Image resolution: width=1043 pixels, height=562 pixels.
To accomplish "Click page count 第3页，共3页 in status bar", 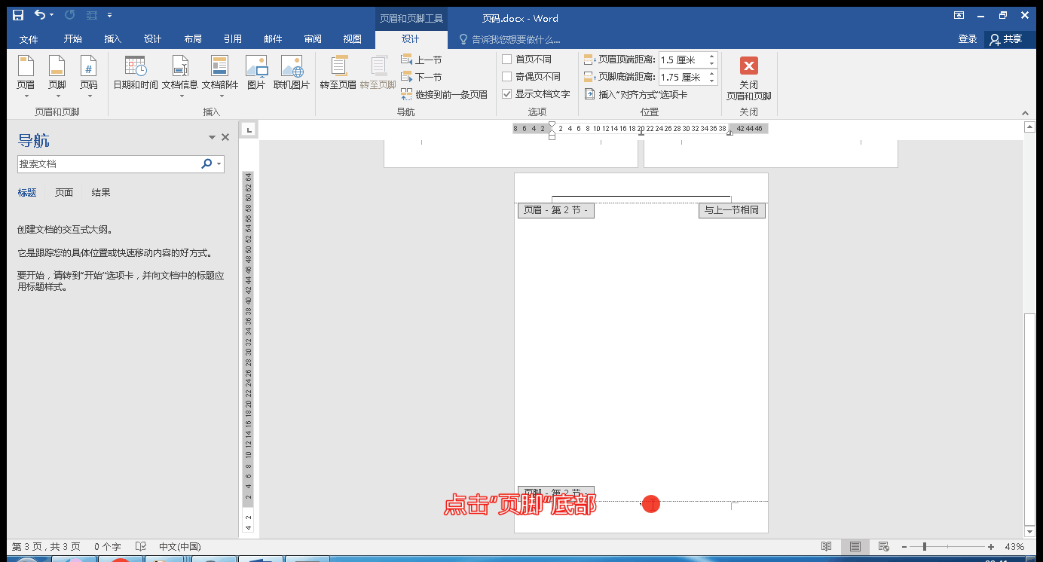I will 45,546.
